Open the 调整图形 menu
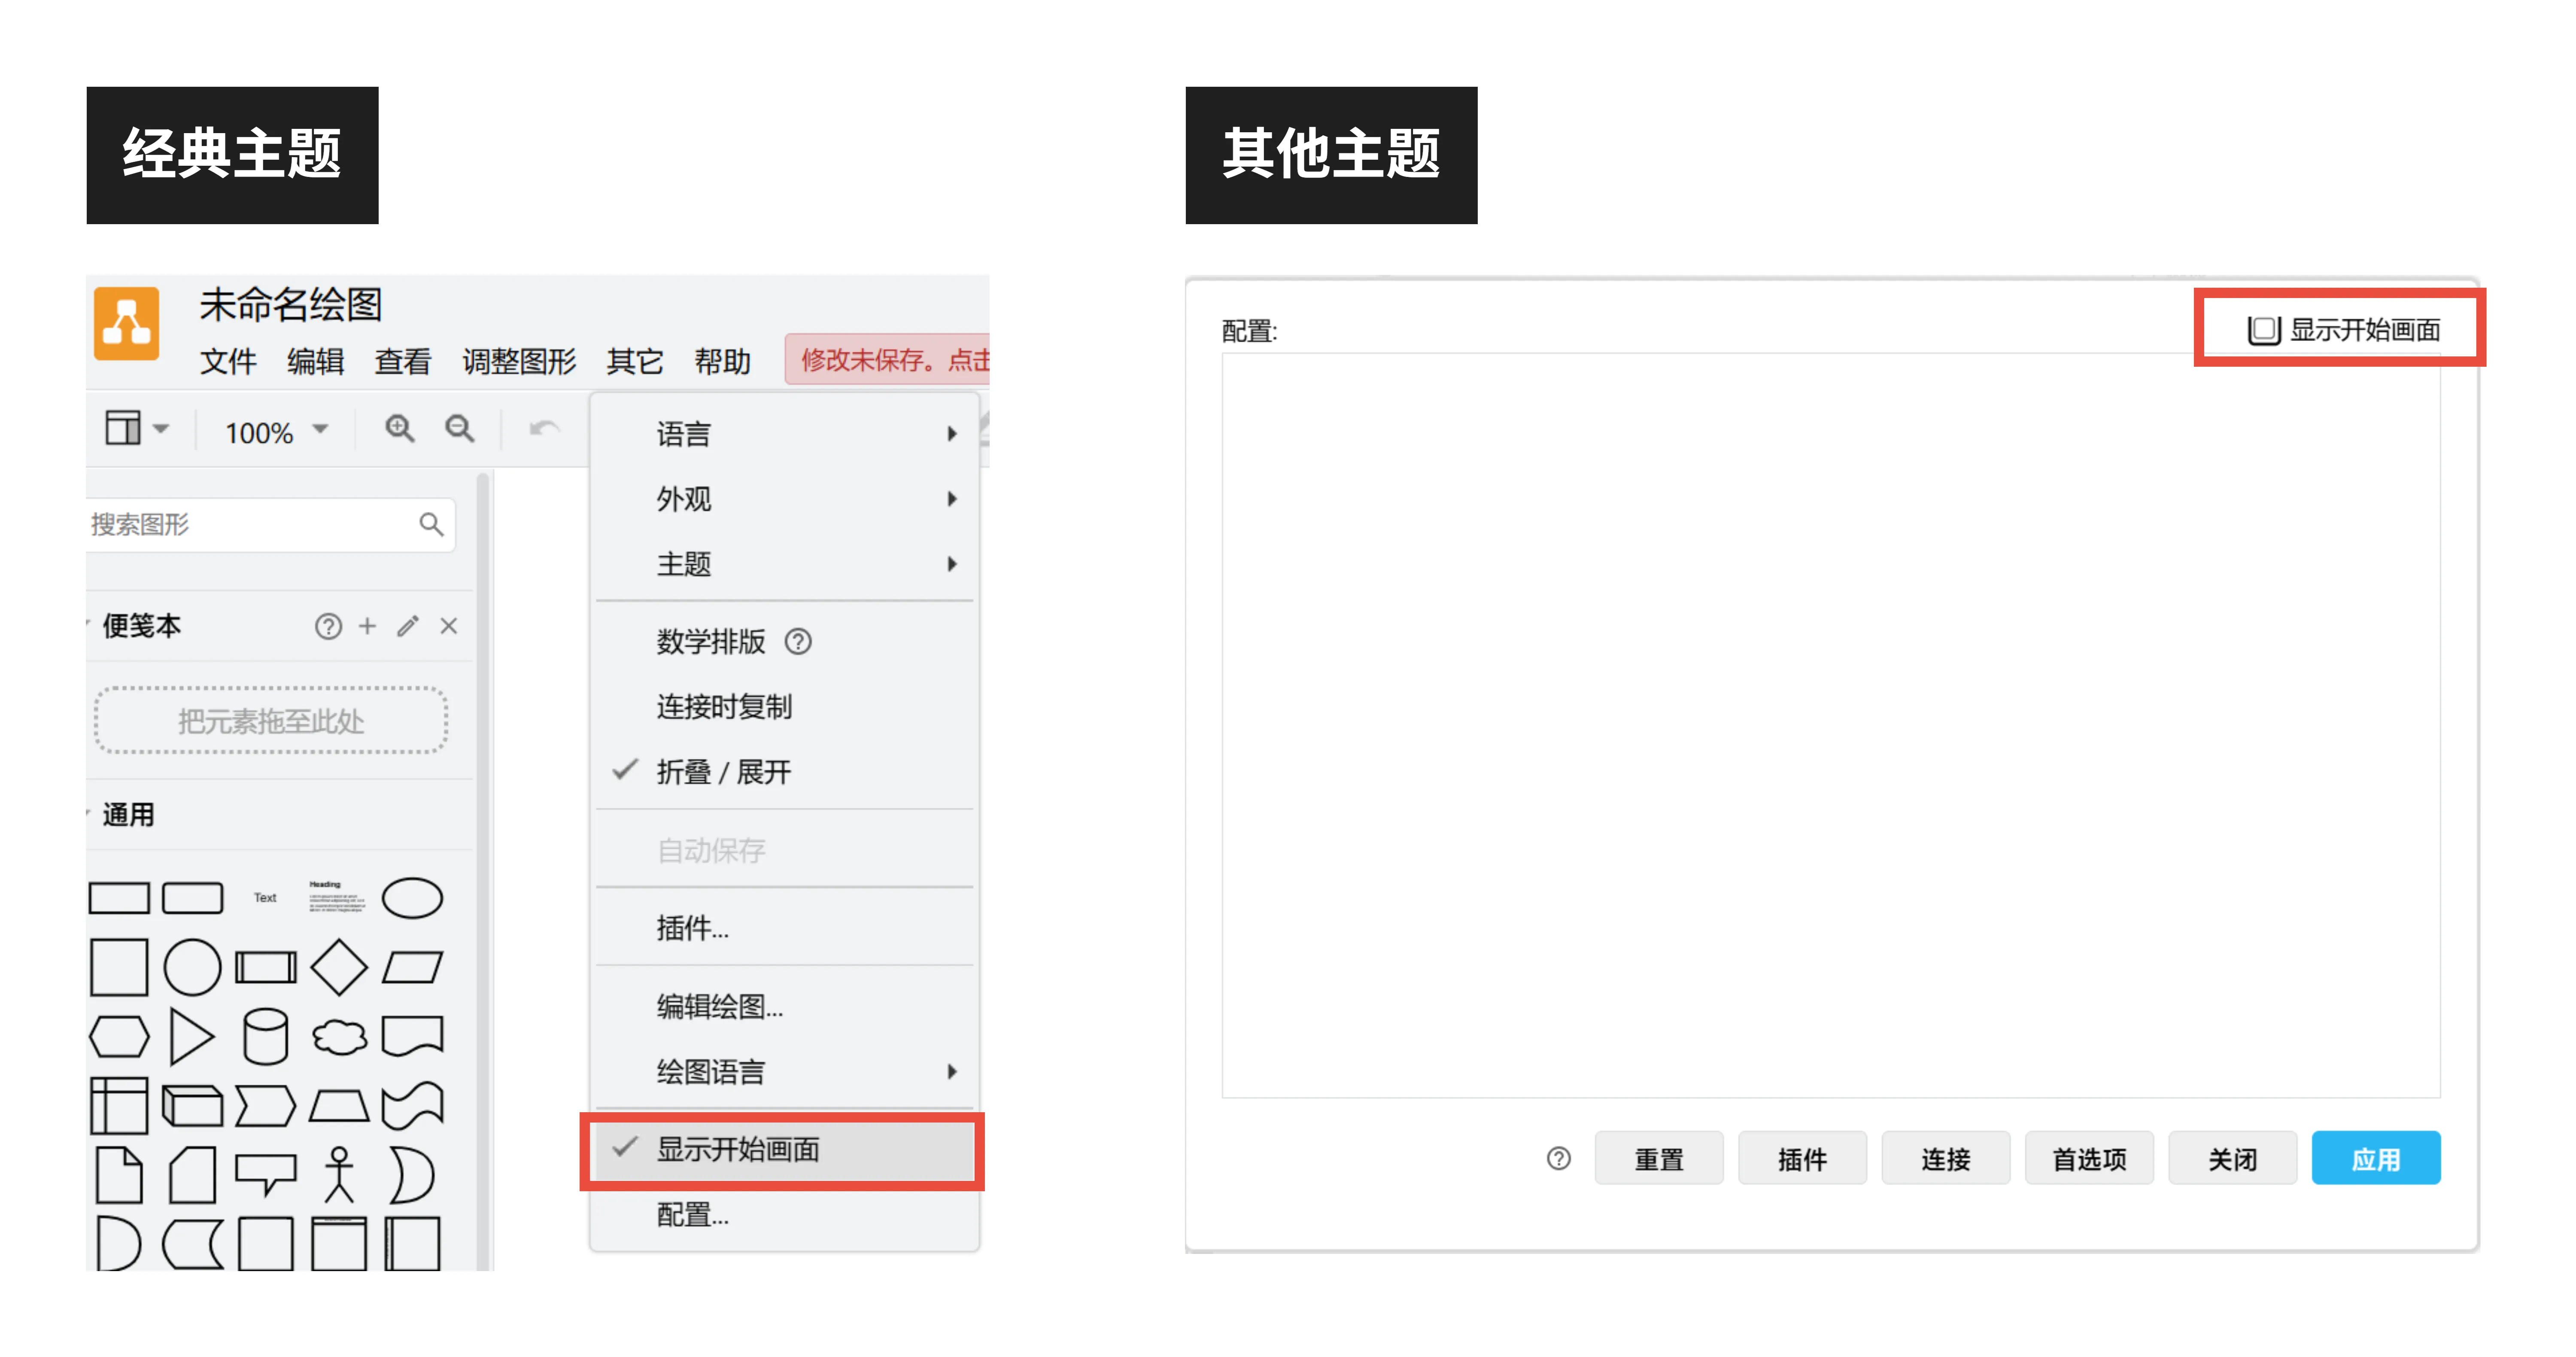The height and width of the screenshot is (1357, 2576). [x=519, y=361]
